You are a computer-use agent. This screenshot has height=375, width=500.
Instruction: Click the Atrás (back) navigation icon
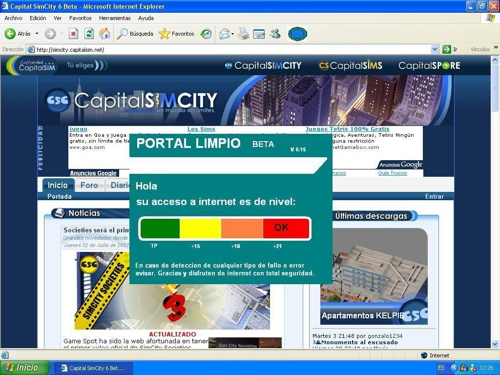click(x=11, y=34)
